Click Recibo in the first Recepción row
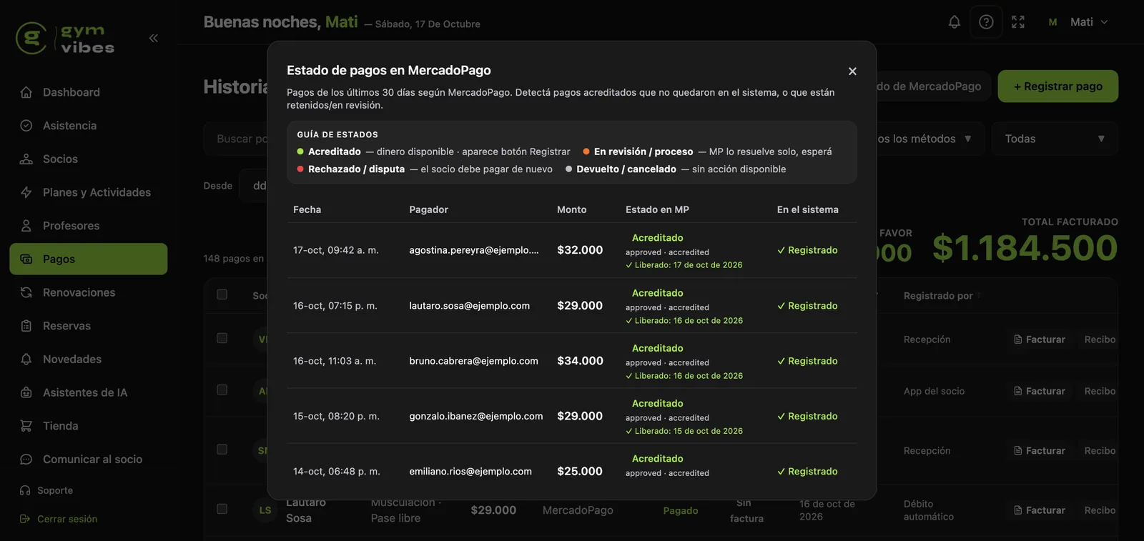The width and height of the screenshot is (1144, 541). coord(1100,339)
